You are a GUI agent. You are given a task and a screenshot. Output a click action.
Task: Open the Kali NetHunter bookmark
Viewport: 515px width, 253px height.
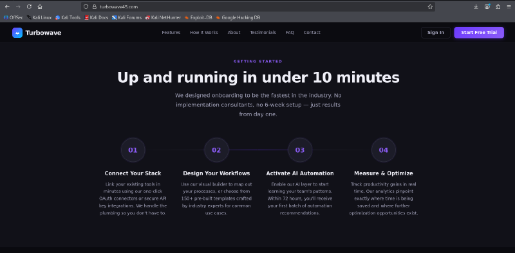tap(164, 18)
